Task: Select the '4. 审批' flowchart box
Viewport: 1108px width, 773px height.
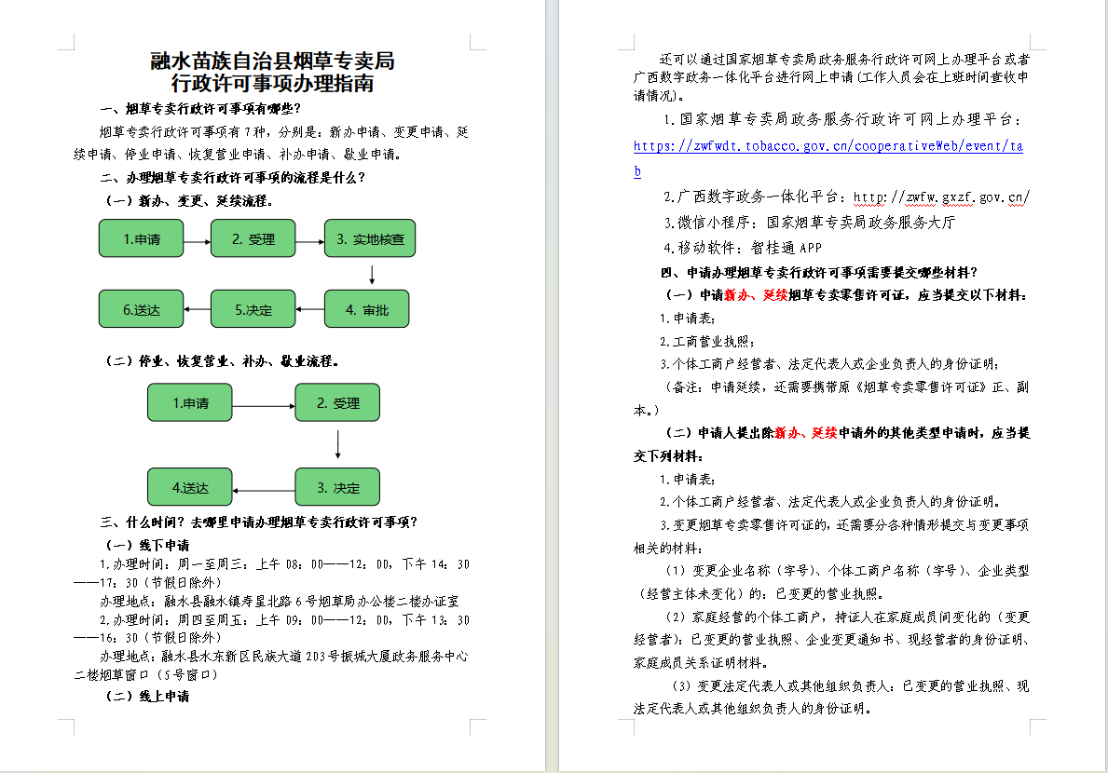Action: [x=366, y=309]
